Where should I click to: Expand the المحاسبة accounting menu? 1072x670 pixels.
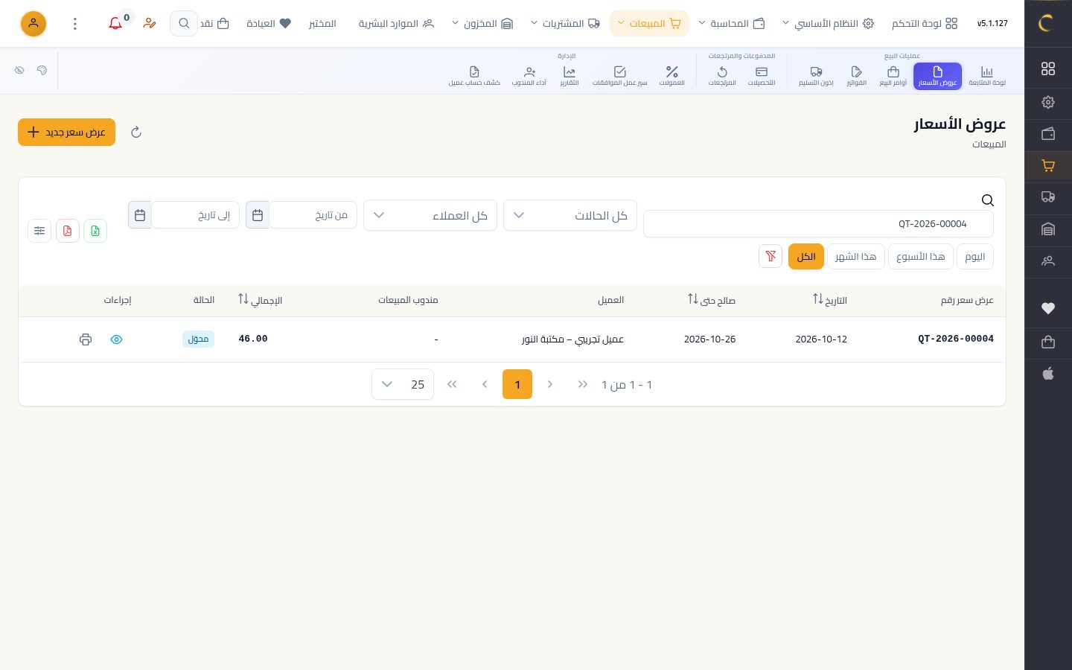click(x=732, y=24)
